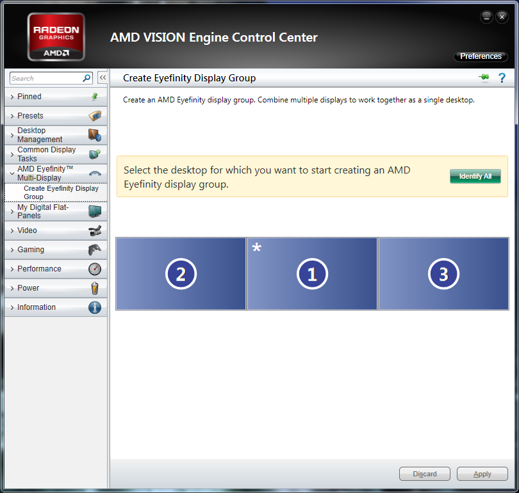Click the Performance gauge icon
This screenshot has height=493, width=519.
[x=95, y=269]
